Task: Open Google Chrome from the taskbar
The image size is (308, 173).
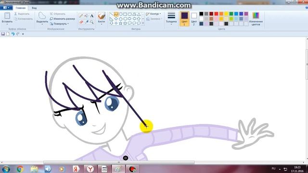Action: (x=20, y=169)
